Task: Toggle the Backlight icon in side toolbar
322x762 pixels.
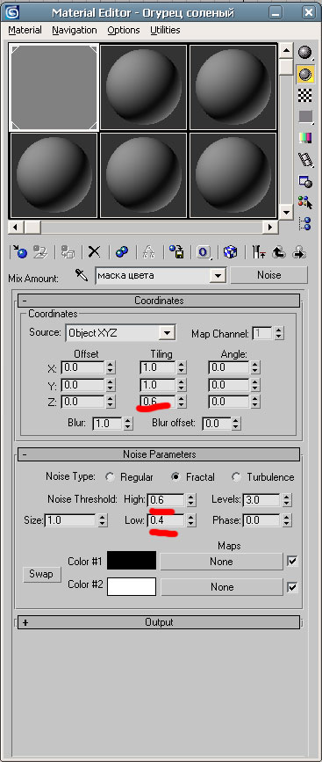Action: [305, 75]
